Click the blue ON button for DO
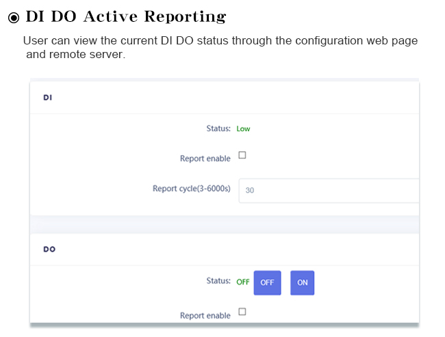The width and height of the screenshot is (445, 337). (302, 282)
